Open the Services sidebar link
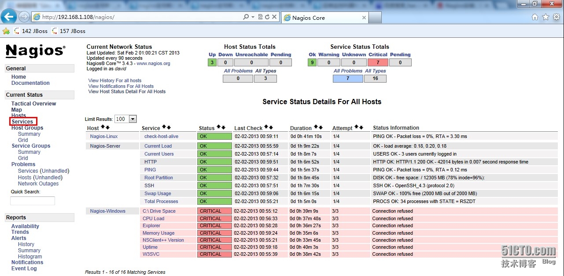The height and width of the screenshot is (276, 564). (22, 122)
